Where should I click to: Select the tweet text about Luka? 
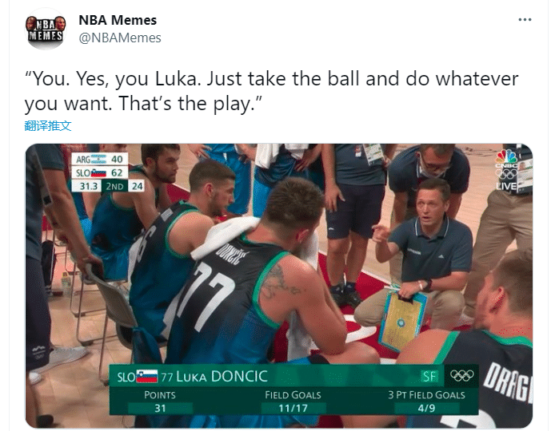[271, 91]
